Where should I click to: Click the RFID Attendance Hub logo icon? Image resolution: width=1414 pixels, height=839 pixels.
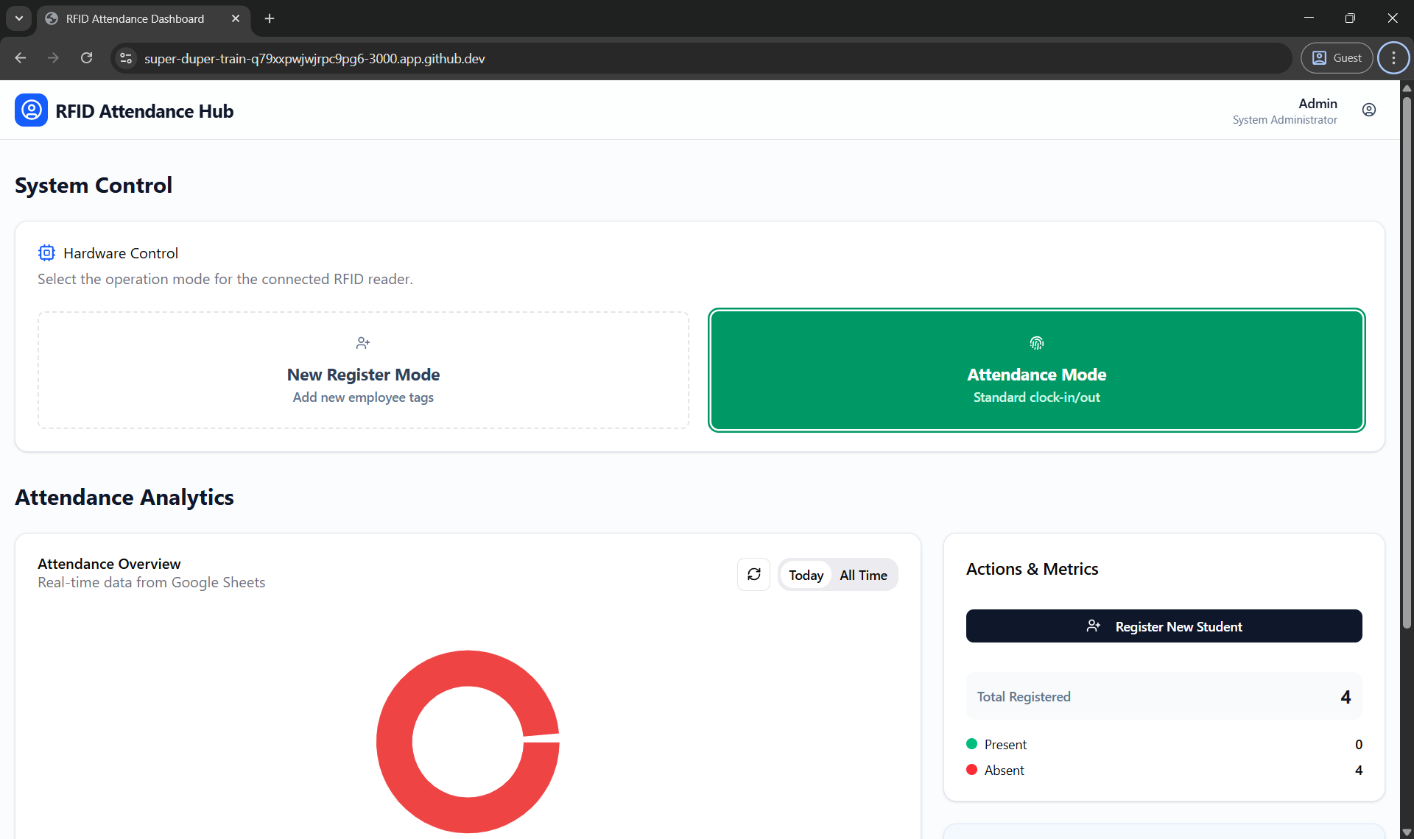31,110
